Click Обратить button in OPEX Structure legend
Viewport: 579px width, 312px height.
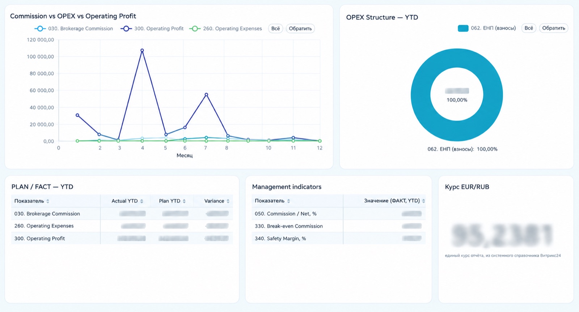pyautogui.click(x=554, y=28)
